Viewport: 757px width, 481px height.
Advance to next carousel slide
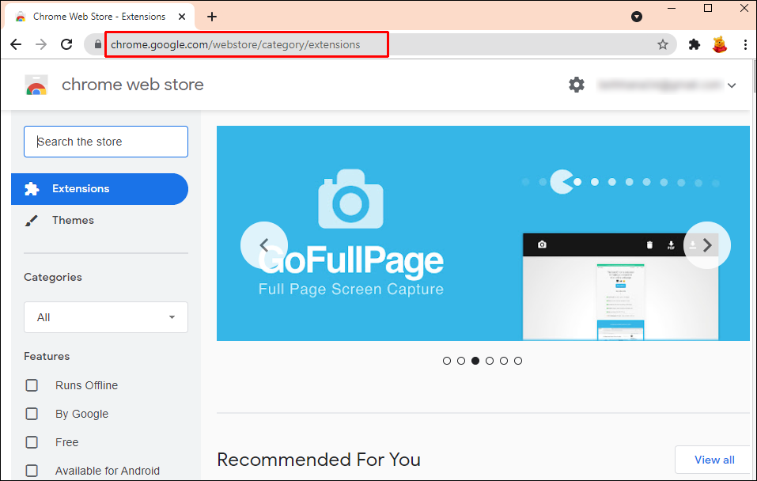pos(707,245)
